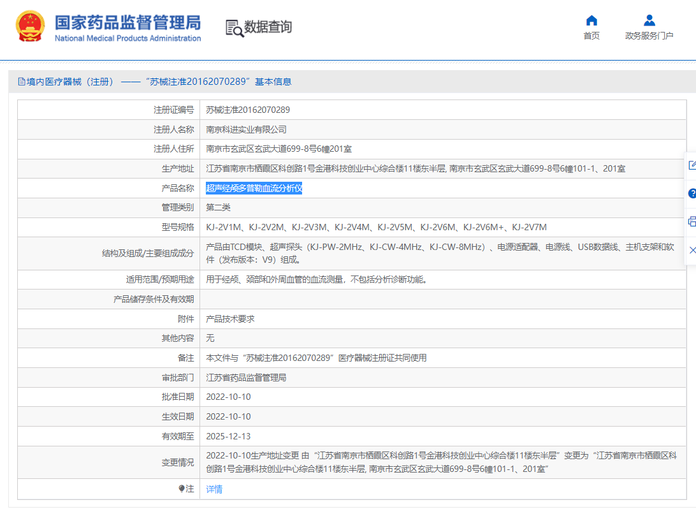This screenshot has height=514, width=696.
Task: Open the question mark help icon
Action: click(692, 194)
